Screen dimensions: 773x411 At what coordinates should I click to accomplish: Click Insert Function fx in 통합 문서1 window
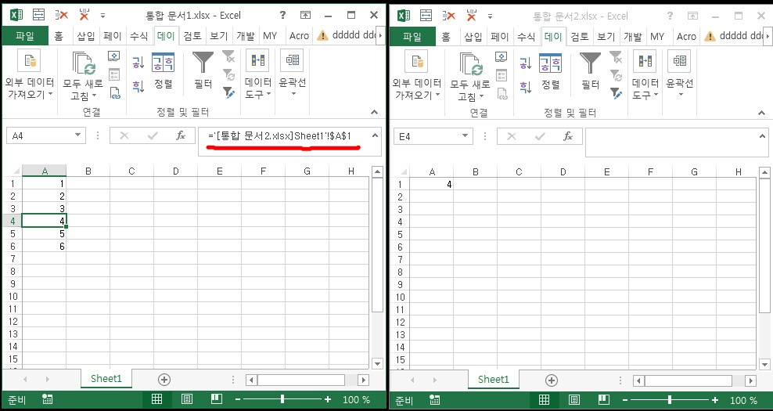click(x=181, y=135)
